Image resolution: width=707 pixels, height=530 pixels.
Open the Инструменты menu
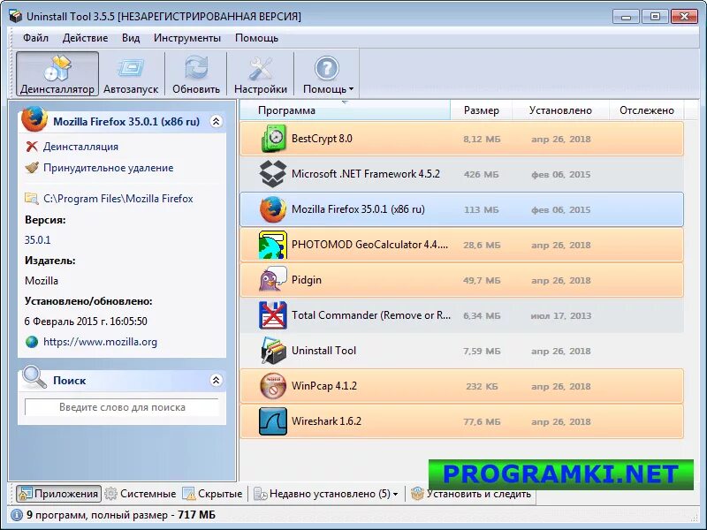tap(187, 38)
